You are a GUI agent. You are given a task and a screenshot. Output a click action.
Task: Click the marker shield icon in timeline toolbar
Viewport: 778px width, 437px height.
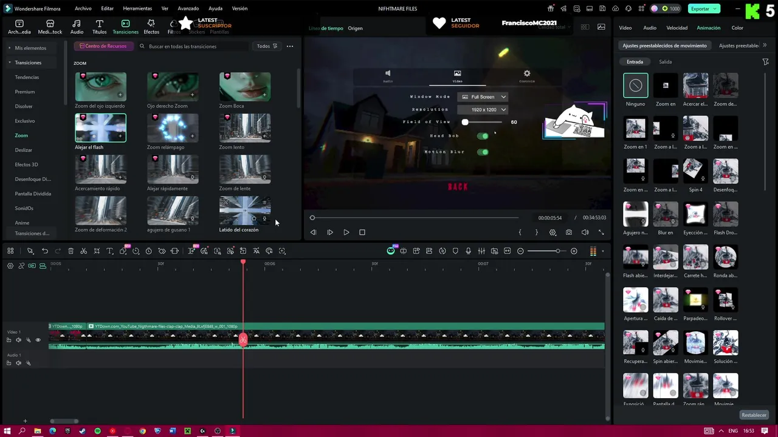tap(455, 251)
